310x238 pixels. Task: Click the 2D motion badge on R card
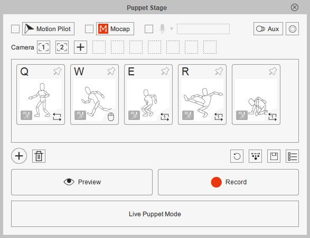click(x=188, y=115)
